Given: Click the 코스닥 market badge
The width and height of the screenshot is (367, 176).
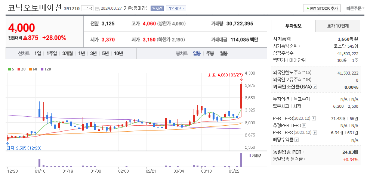Looking at the screenshot, I should (87, 9).
